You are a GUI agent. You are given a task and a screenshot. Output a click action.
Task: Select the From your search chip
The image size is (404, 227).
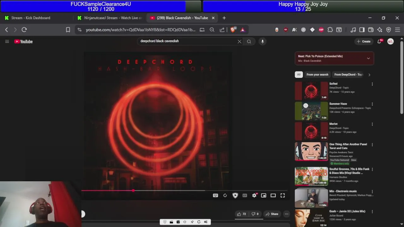coord(317,75)
